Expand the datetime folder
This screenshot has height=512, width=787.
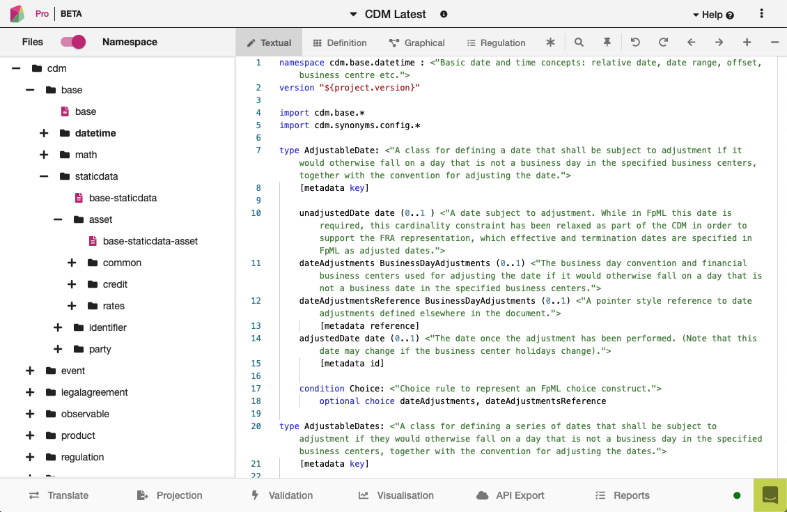pyautogui.click(x=44, y=133)
